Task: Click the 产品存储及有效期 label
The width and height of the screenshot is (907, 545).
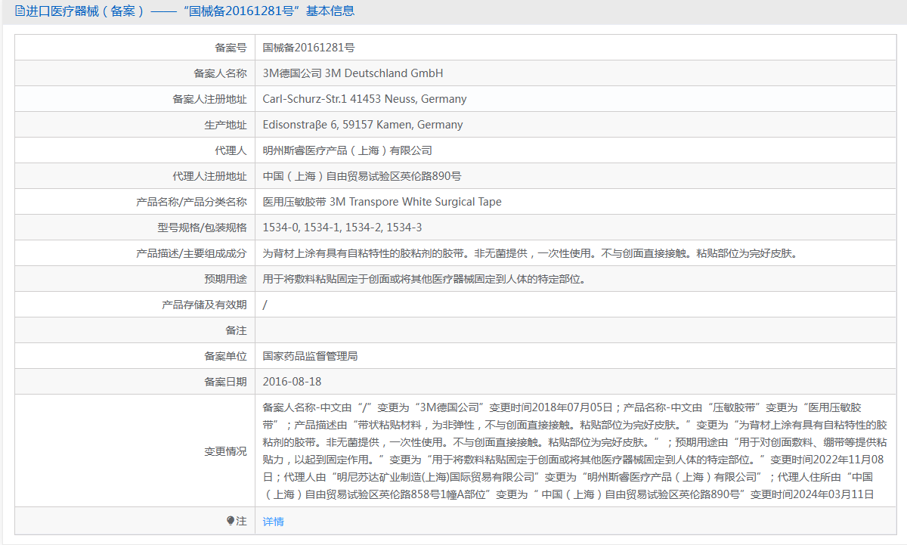Action: pos(204,305)
